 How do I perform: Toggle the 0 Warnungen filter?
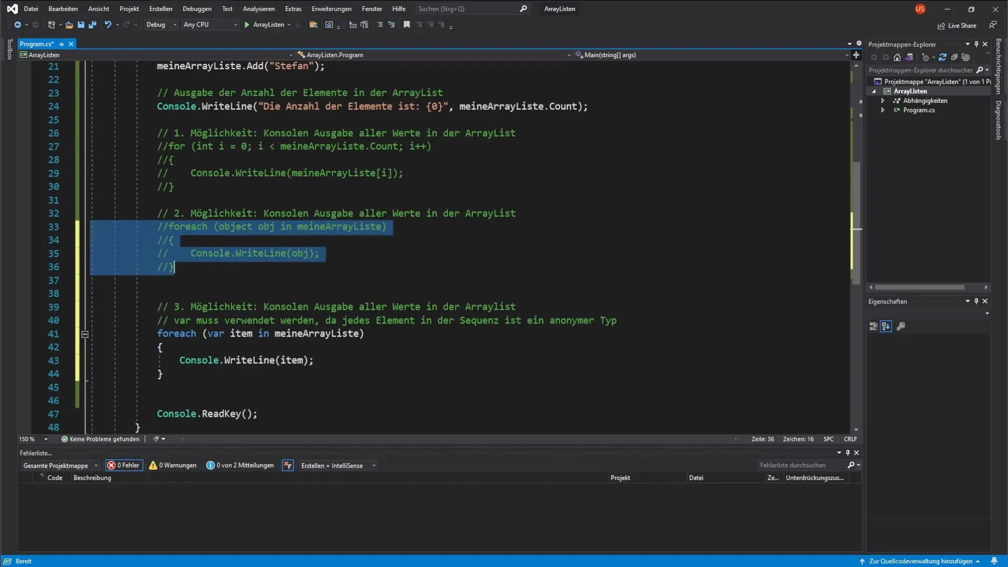[173, 465]
